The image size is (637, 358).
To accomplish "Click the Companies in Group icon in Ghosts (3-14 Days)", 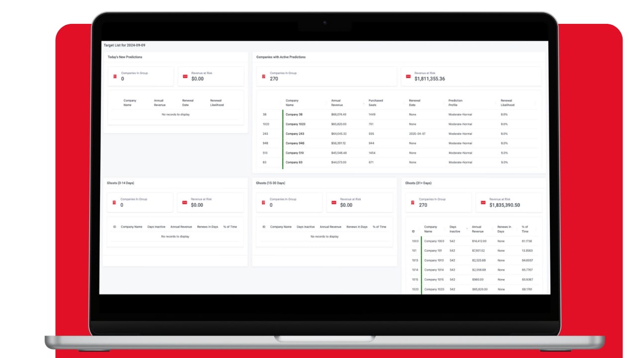I will pos(115,202).
